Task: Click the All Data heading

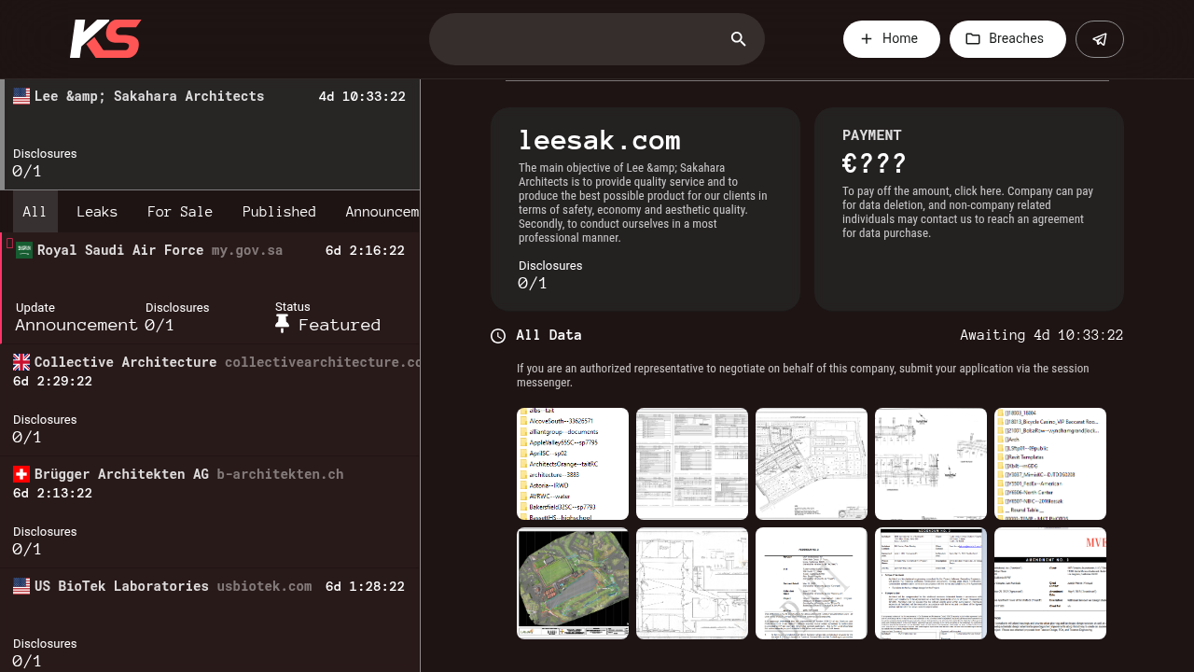Action: (548, 335)
